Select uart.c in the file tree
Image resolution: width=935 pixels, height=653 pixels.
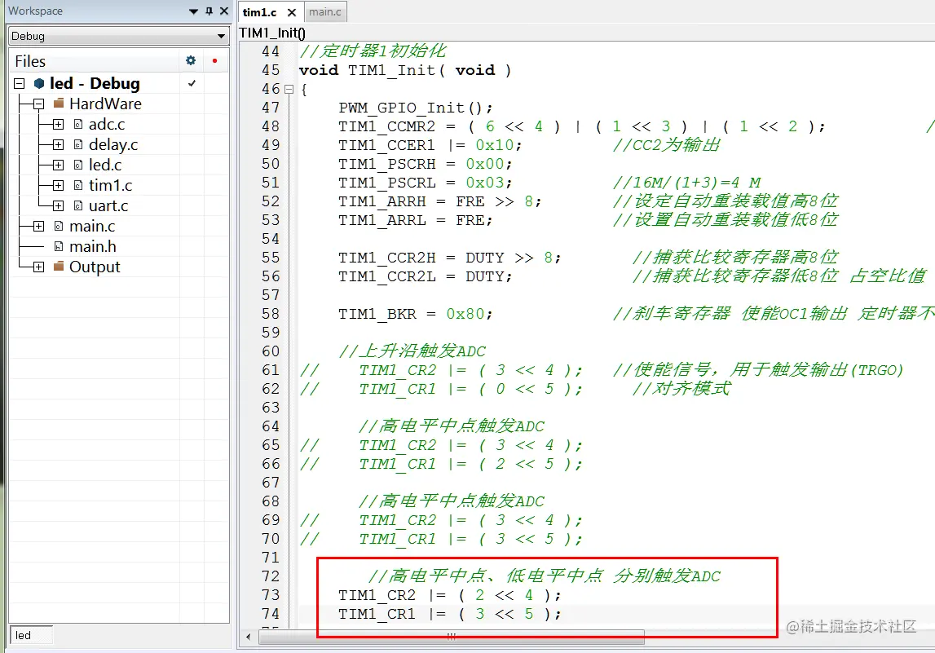[x=108, y=205]
